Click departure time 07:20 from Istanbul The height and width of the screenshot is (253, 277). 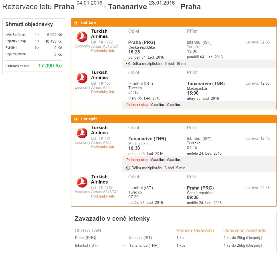click(x=133, y=197)
